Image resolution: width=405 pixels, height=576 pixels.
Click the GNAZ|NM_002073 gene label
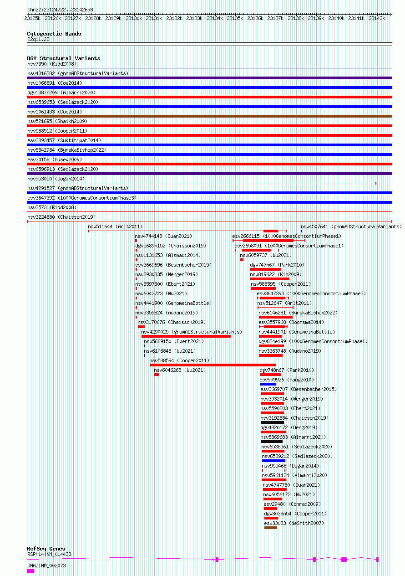46,566
